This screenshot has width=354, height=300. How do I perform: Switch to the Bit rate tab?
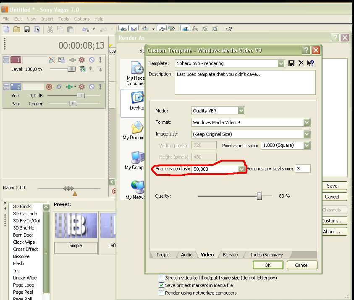230,255
